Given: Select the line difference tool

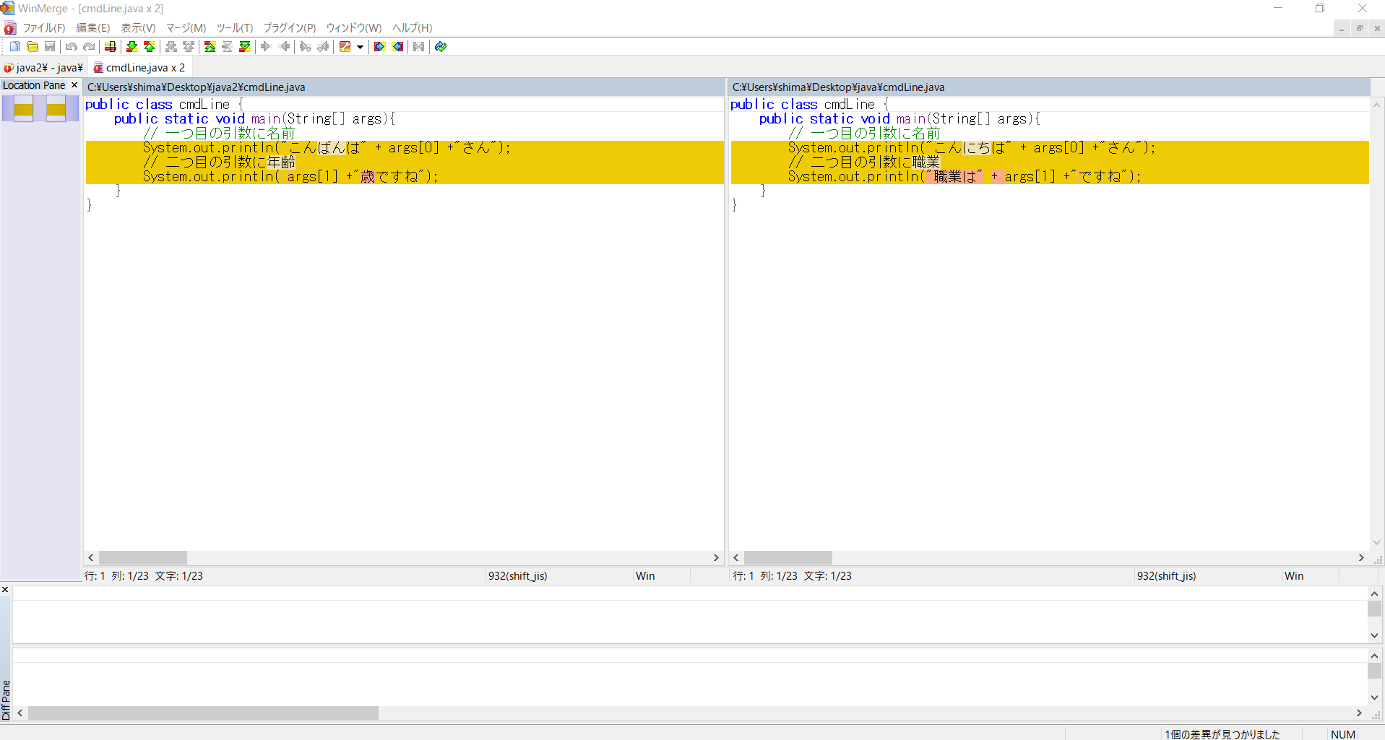Looking at the screenshot, I should click(x=111, y=47).
